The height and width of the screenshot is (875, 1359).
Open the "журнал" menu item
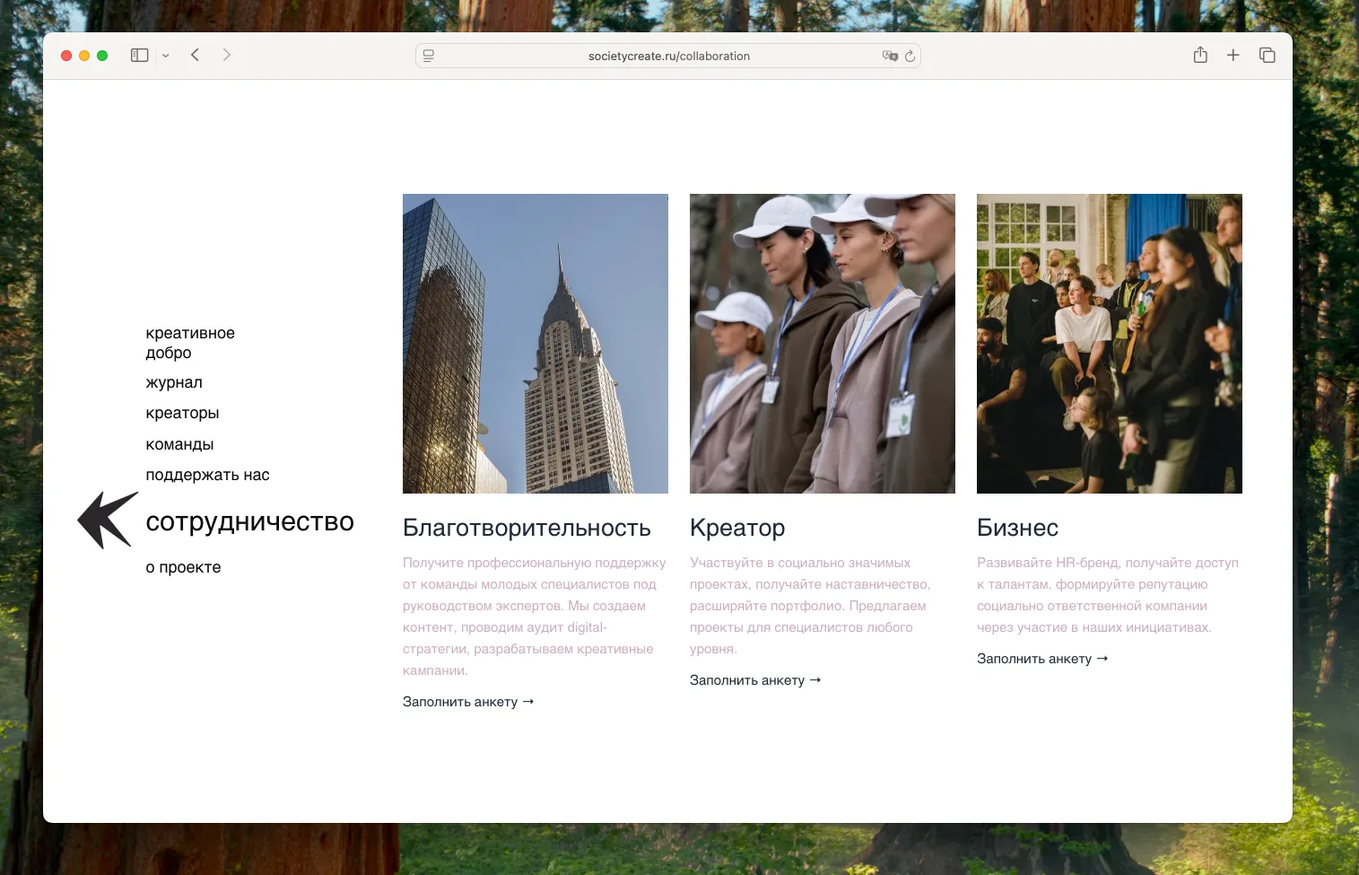click(x=174, y=382)
